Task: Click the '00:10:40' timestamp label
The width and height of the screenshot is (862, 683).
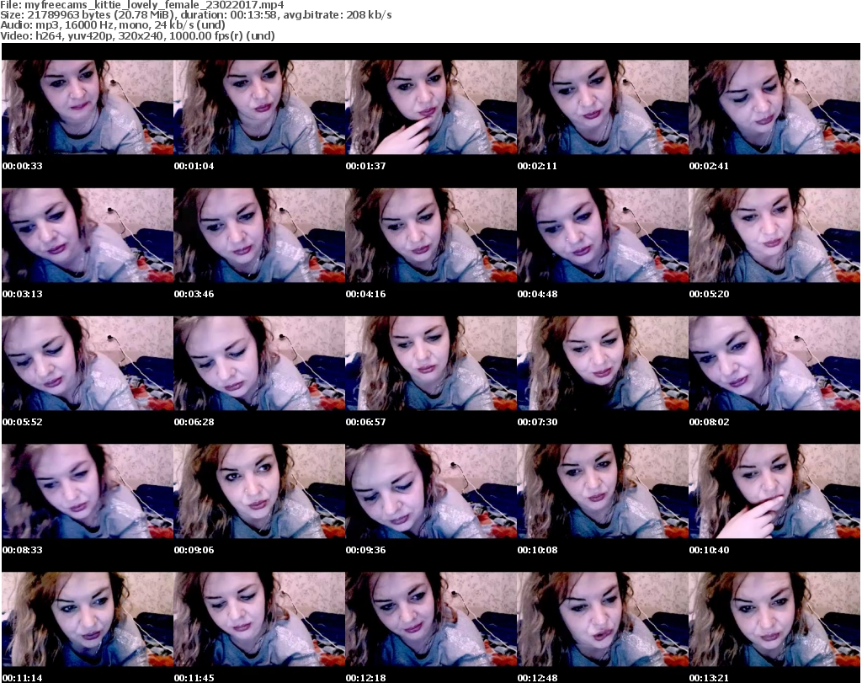Action: [x=709, y=551]
